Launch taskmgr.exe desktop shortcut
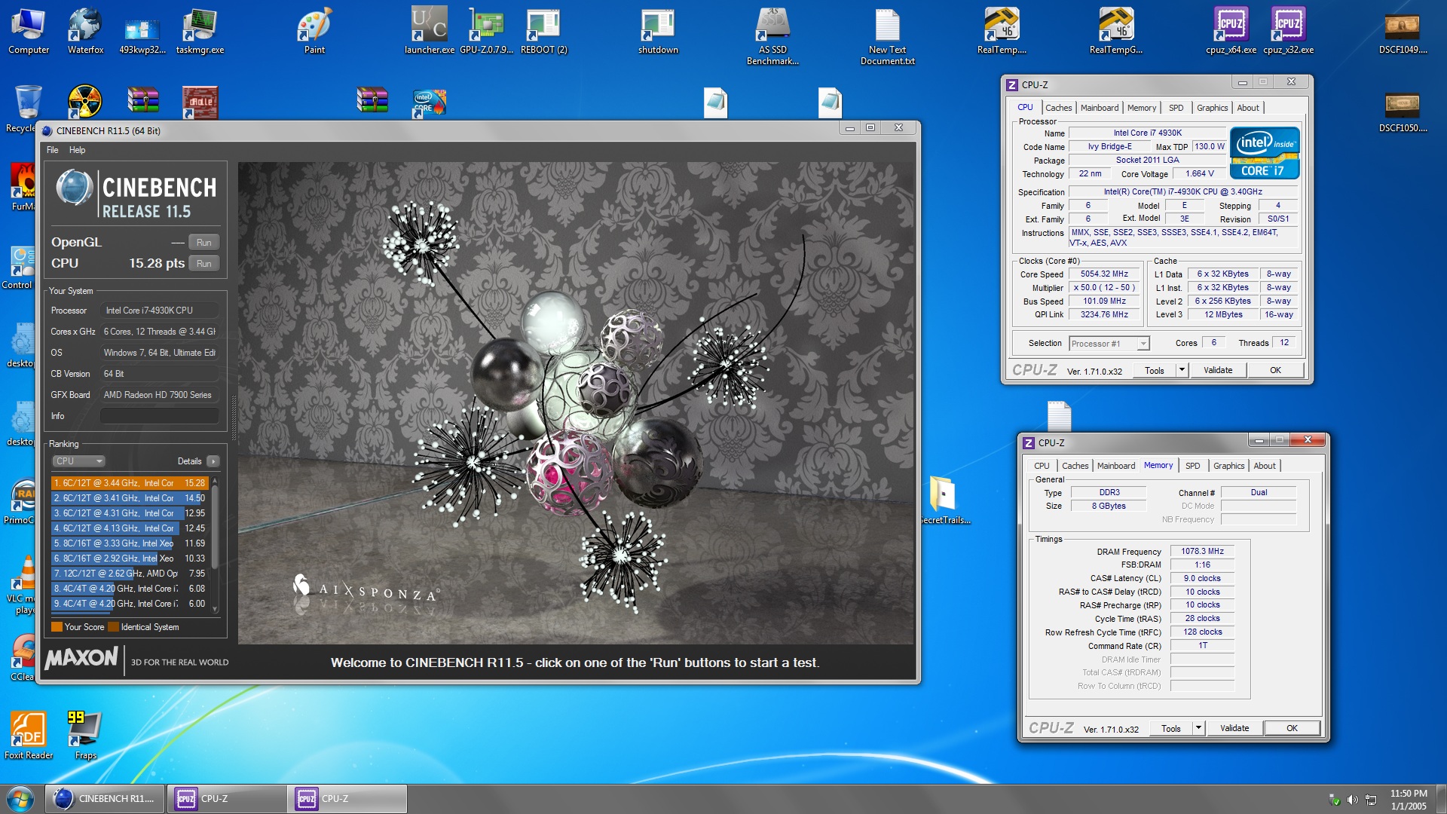This screenshot has width=1447, height=814. (200, 32)
